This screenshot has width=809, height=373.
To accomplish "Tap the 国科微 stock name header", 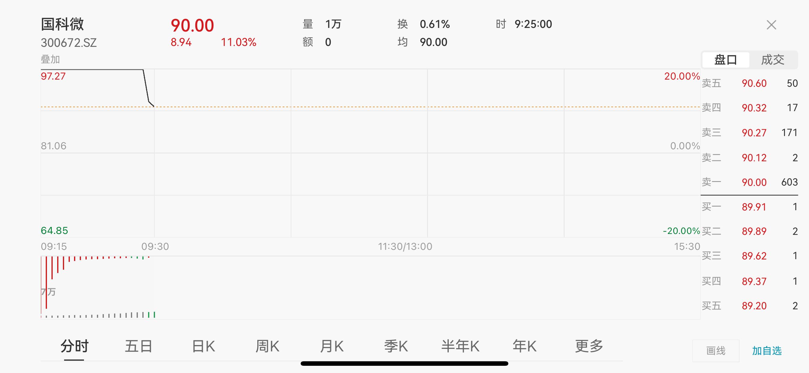I will click(x=63, y=24).
